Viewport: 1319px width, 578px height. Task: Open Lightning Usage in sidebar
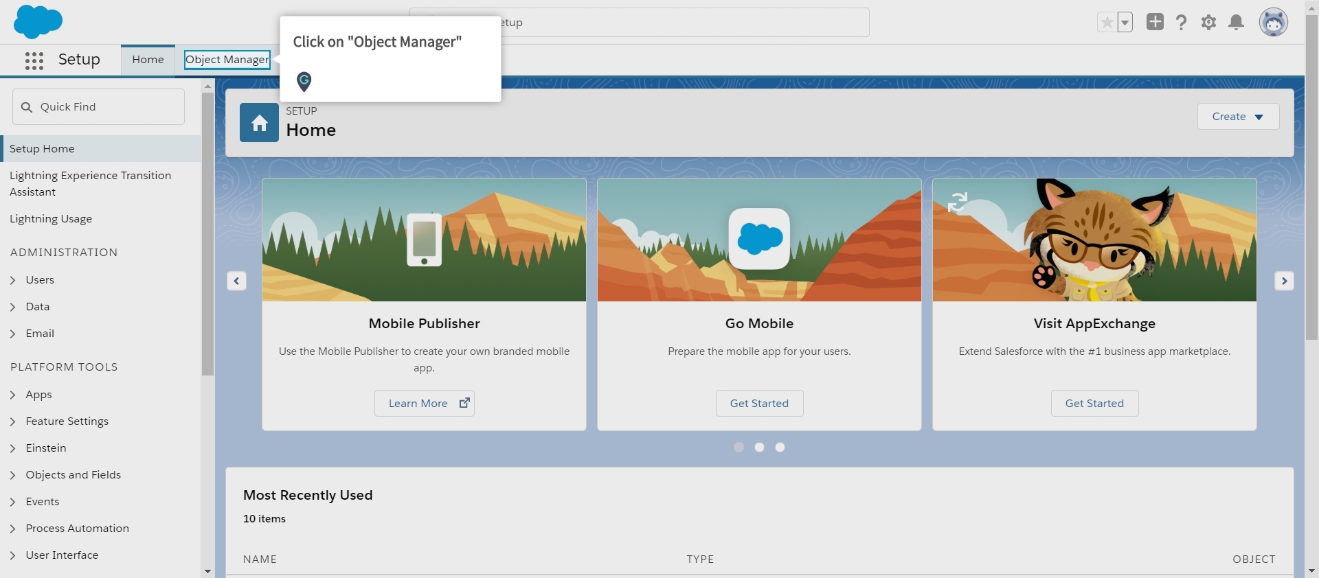[x=51, y=219]
